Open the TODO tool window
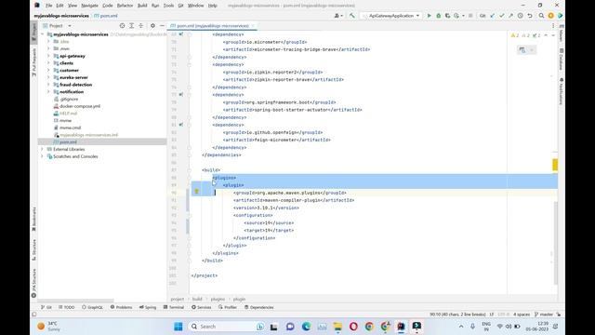This screenshot has width=595, height=335. 67,307
